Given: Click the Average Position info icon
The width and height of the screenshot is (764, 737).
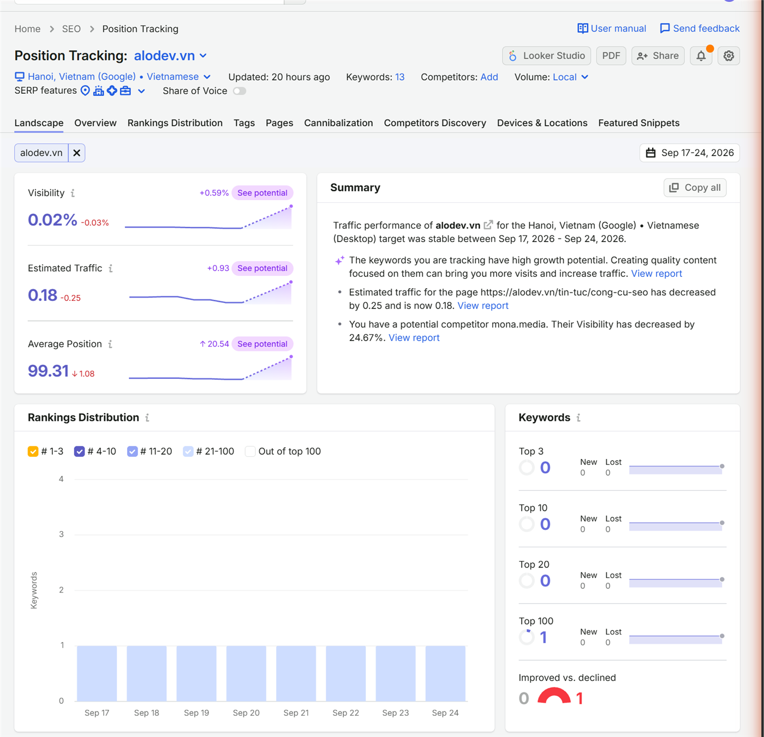Looking at the screenshot, I should (x=110, y=344).
